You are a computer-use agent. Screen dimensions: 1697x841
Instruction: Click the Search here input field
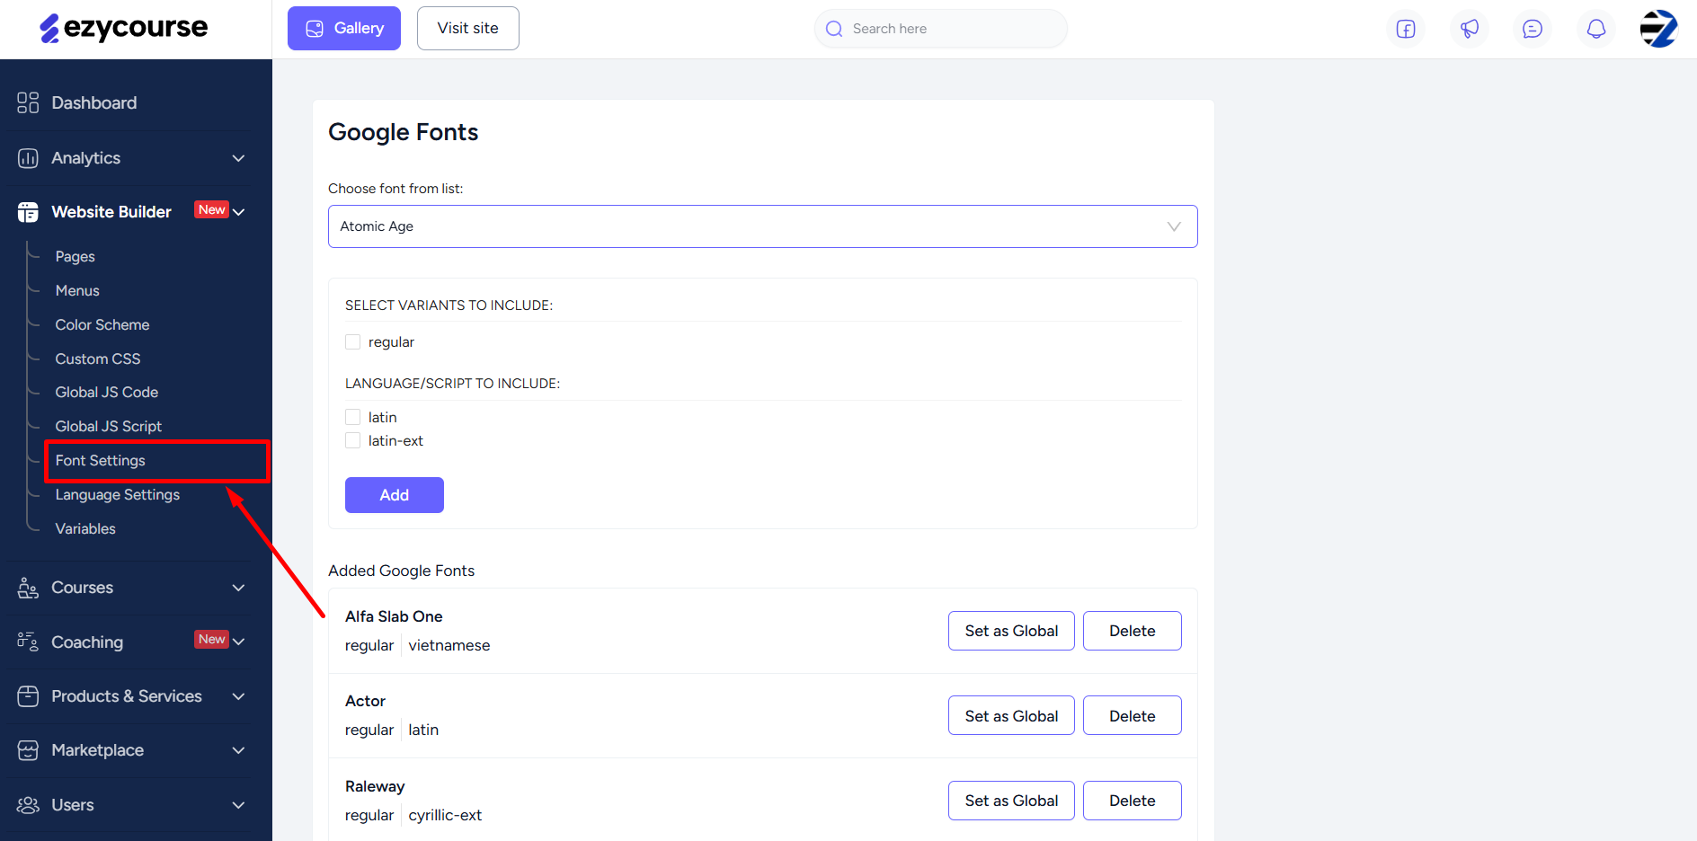tap(940, 29)
